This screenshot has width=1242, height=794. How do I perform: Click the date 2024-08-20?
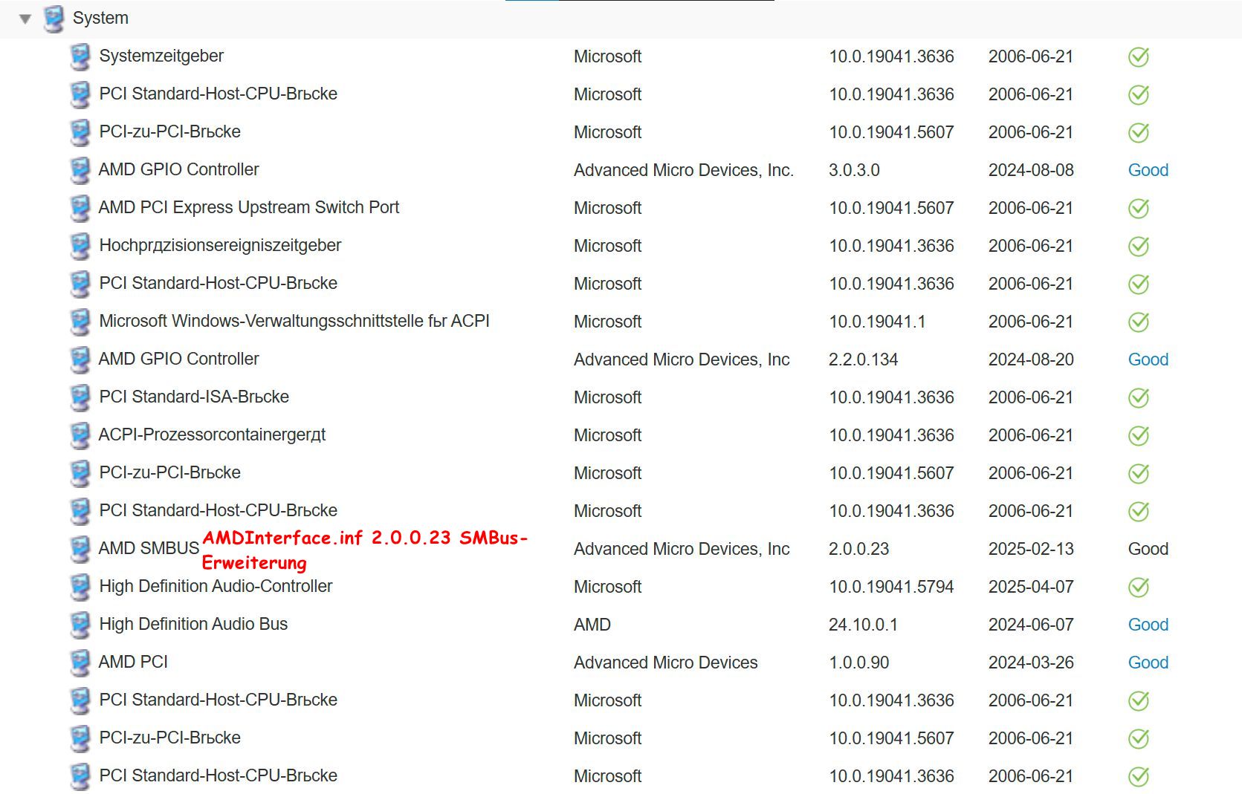[x=1031, y=359]
